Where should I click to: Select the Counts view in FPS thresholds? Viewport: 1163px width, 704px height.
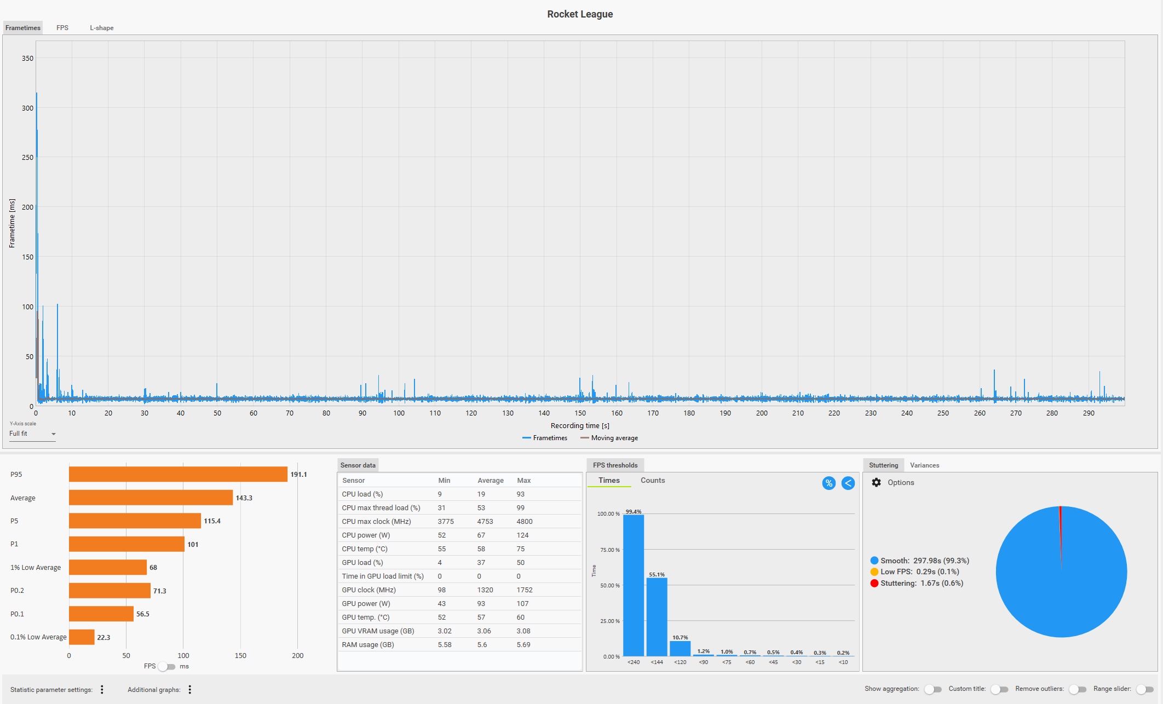pyautogui.click(x=653, y=480)
